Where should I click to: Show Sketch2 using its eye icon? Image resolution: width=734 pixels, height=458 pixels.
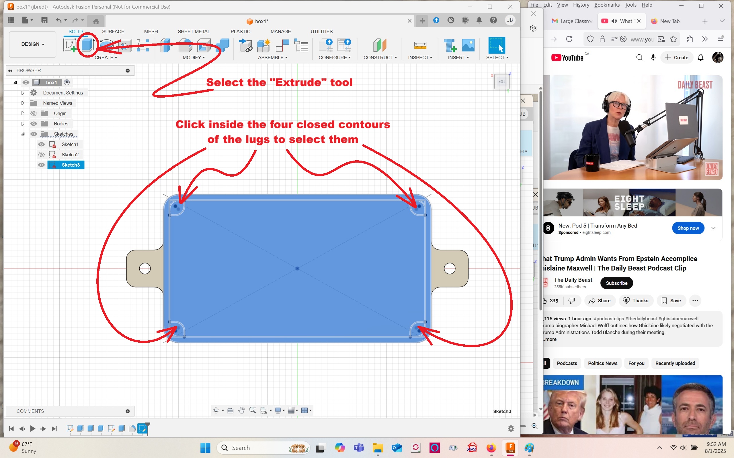click(41, 155)
